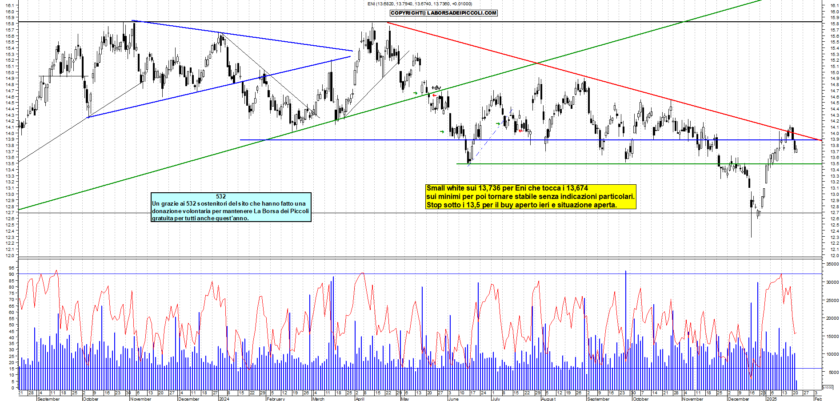Image resolution: width=840 pixels, height=401 pixels.
Task: Click the 5000 volume scale value
Action: point(834,373)
